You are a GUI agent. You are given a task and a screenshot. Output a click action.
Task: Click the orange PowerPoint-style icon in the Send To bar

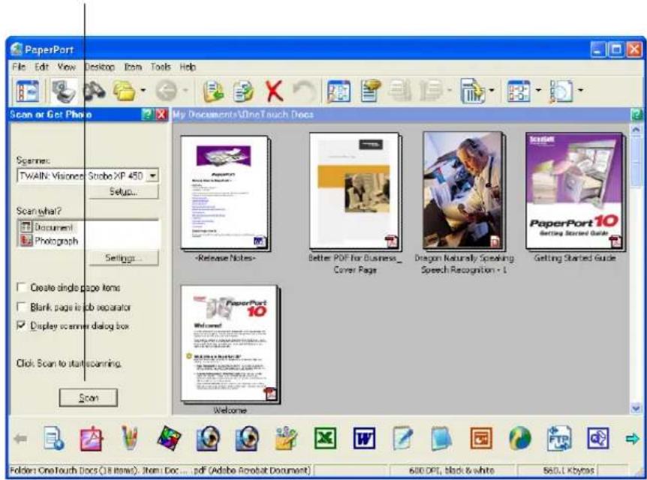481,438
